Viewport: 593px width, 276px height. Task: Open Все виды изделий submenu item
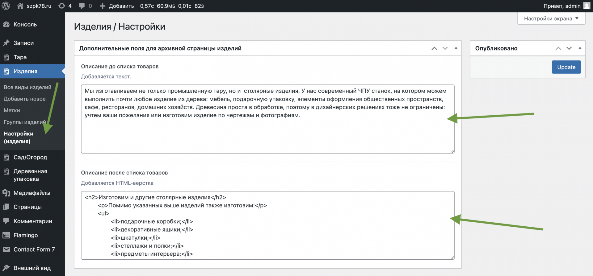pyautogui.click(x=27, y=87)
